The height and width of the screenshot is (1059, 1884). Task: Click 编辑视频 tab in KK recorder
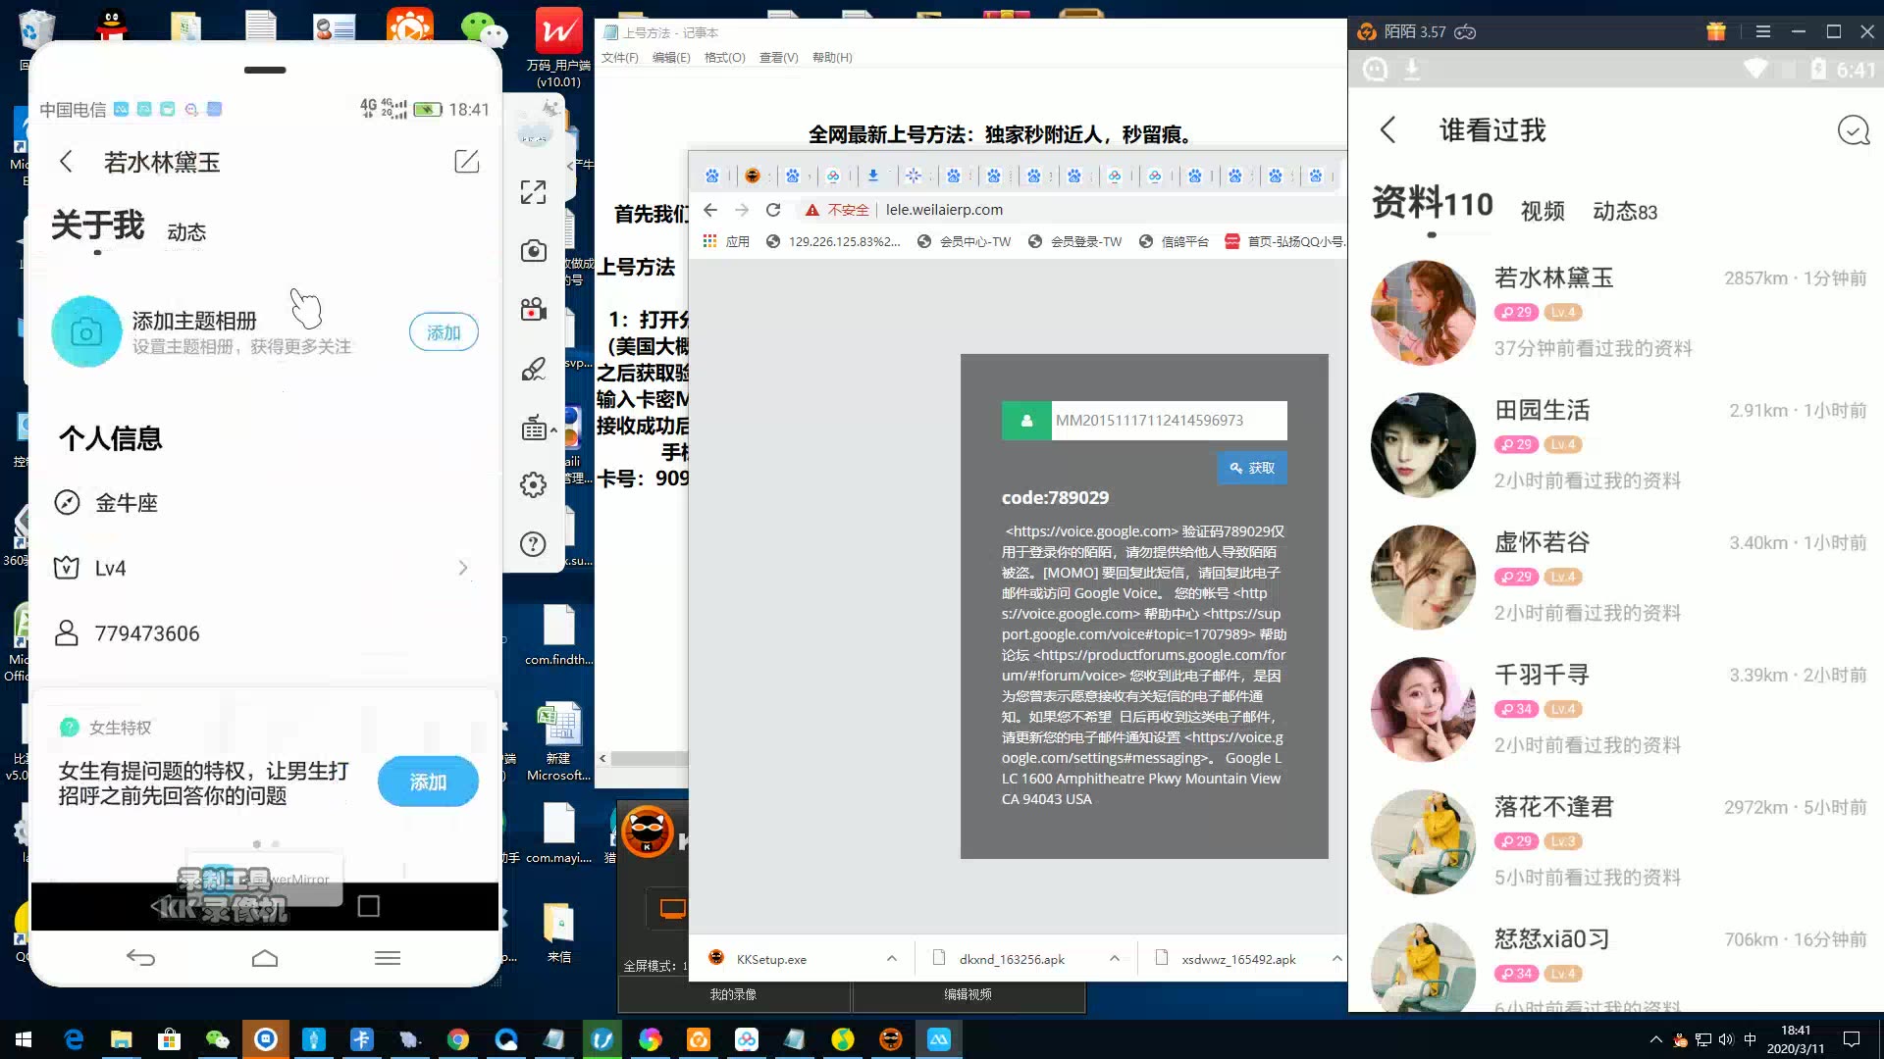pos(968,994)
